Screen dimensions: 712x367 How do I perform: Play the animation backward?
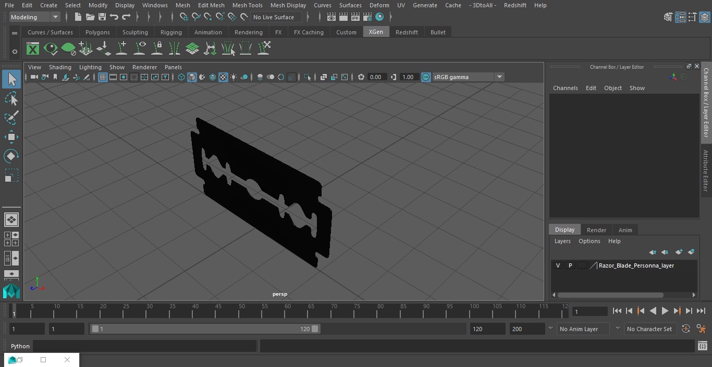pyautogui.click(x=653, y=311)
